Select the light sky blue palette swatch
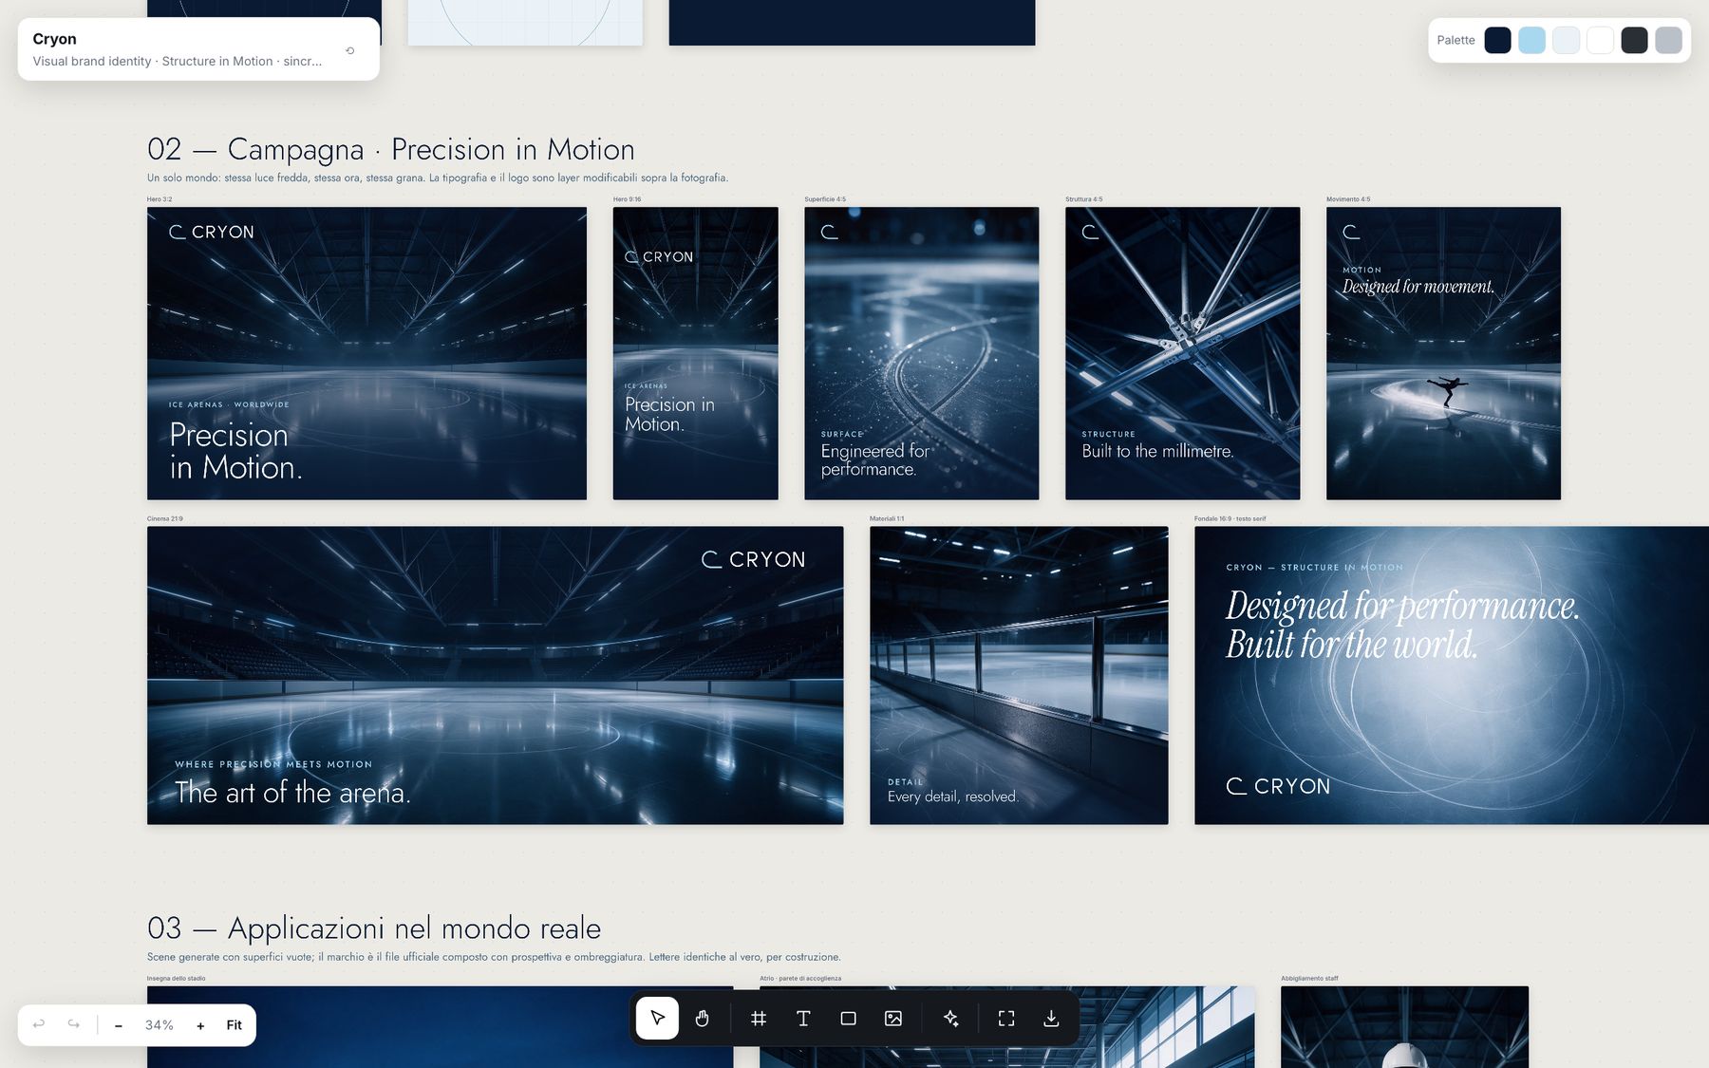Viewport: 1709px width, 1068px height. (x=1531, y=40)
